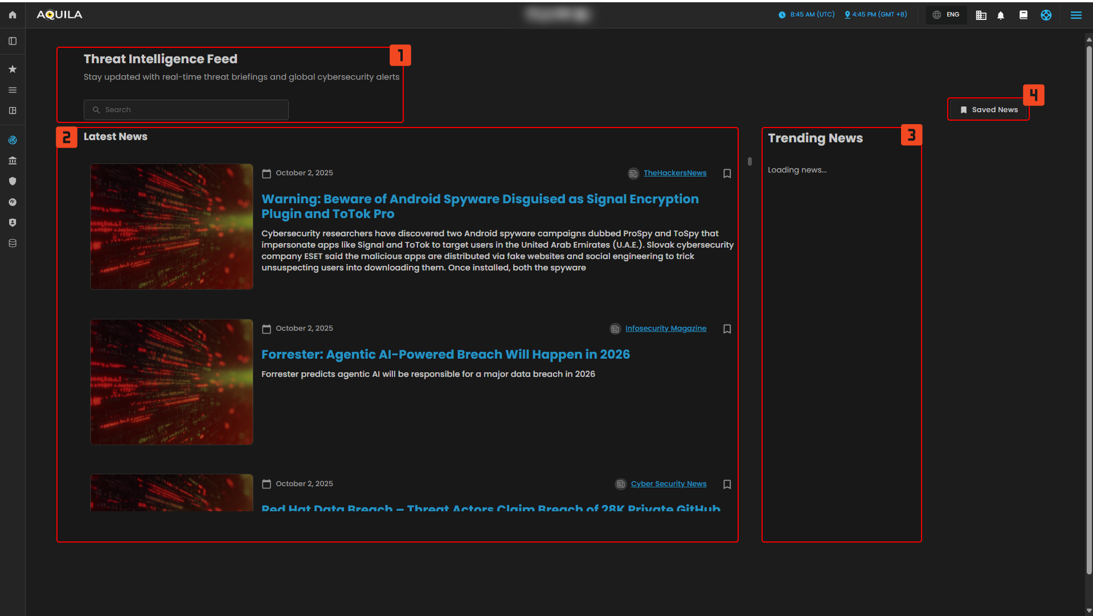Expand the top-right hamburger menu
This screenshot has height=616, width=1093.
(x=1076, y=15)
